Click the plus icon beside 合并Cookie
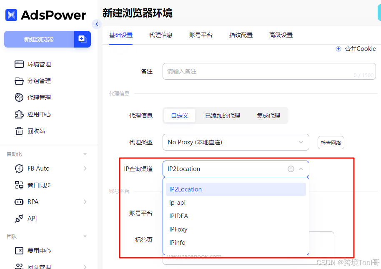 click(338, 49)
